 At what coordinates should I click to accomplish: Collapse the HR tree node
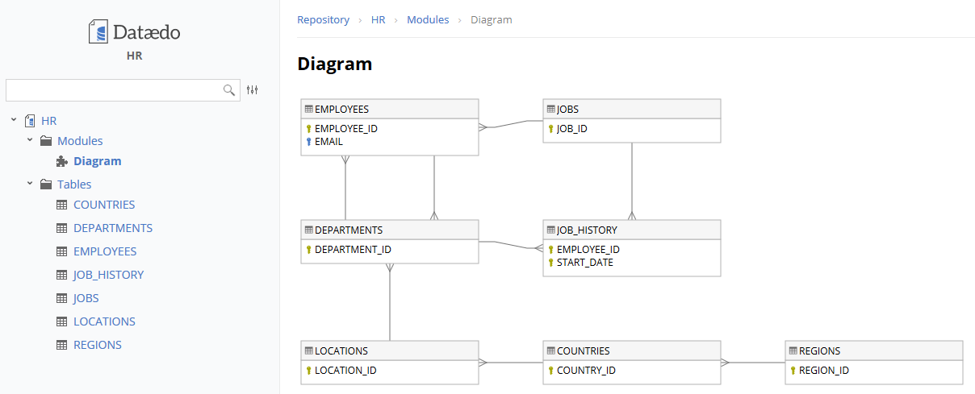[x=14, y=120]
